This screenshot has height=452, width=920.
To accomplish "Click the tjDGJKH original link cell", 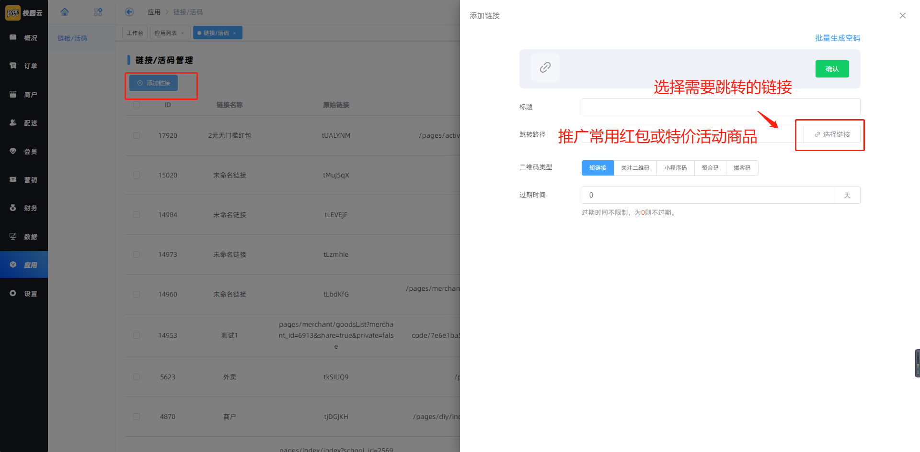I will (336, 417).
